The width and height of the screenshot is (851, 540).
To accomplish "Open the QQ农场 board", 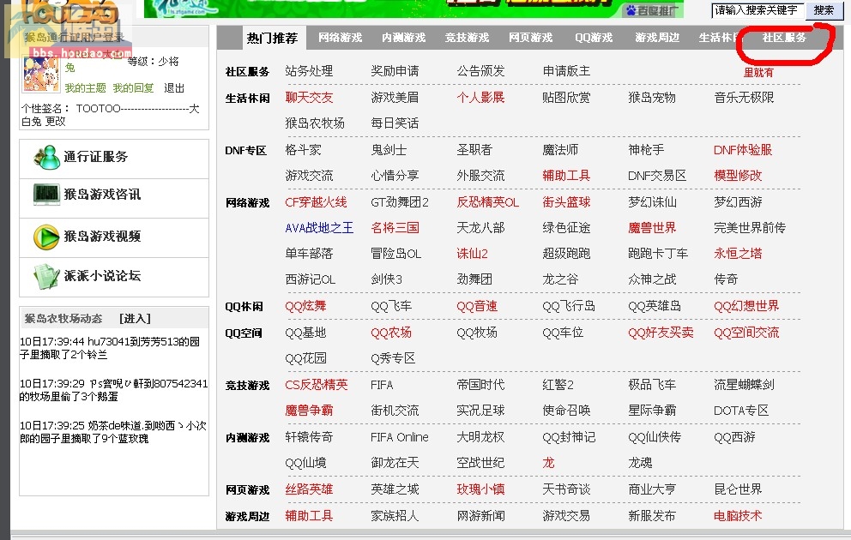I will tap(391, 333).
